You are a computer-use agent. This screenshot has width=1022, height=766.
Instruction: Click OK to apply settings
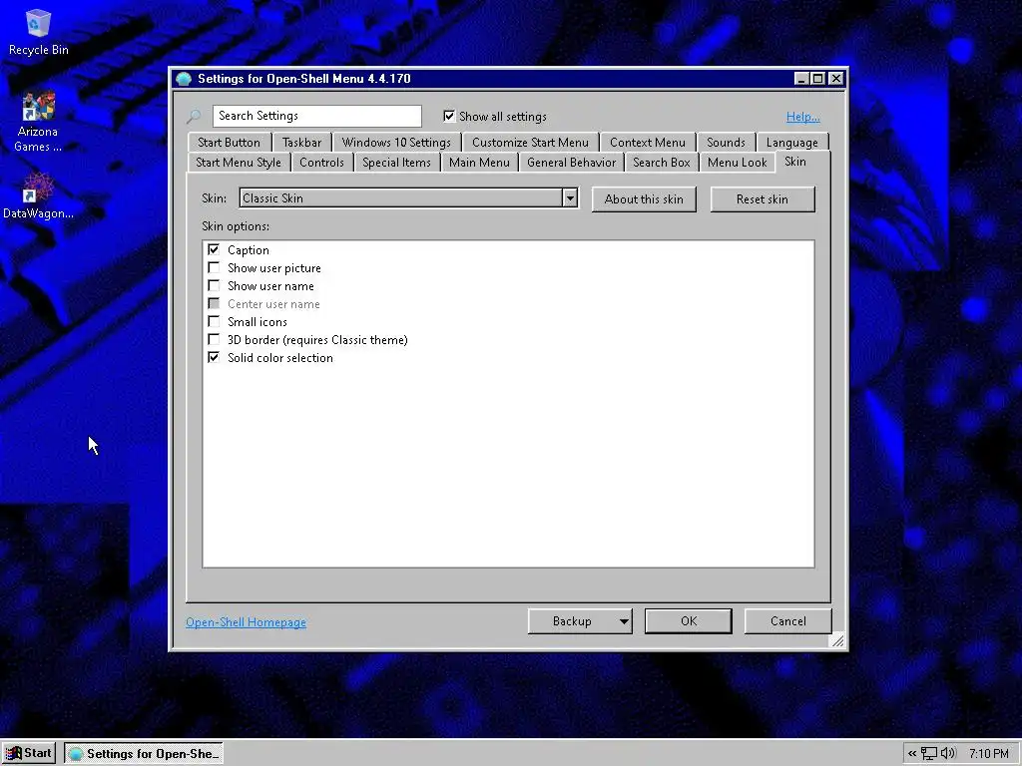689,621
